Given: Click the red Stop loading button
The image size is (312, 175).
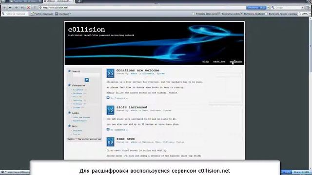Looking at the screenshot, I should click(28, 8).
